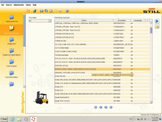
Task: Click the Start button
Action: click(4, 119)
